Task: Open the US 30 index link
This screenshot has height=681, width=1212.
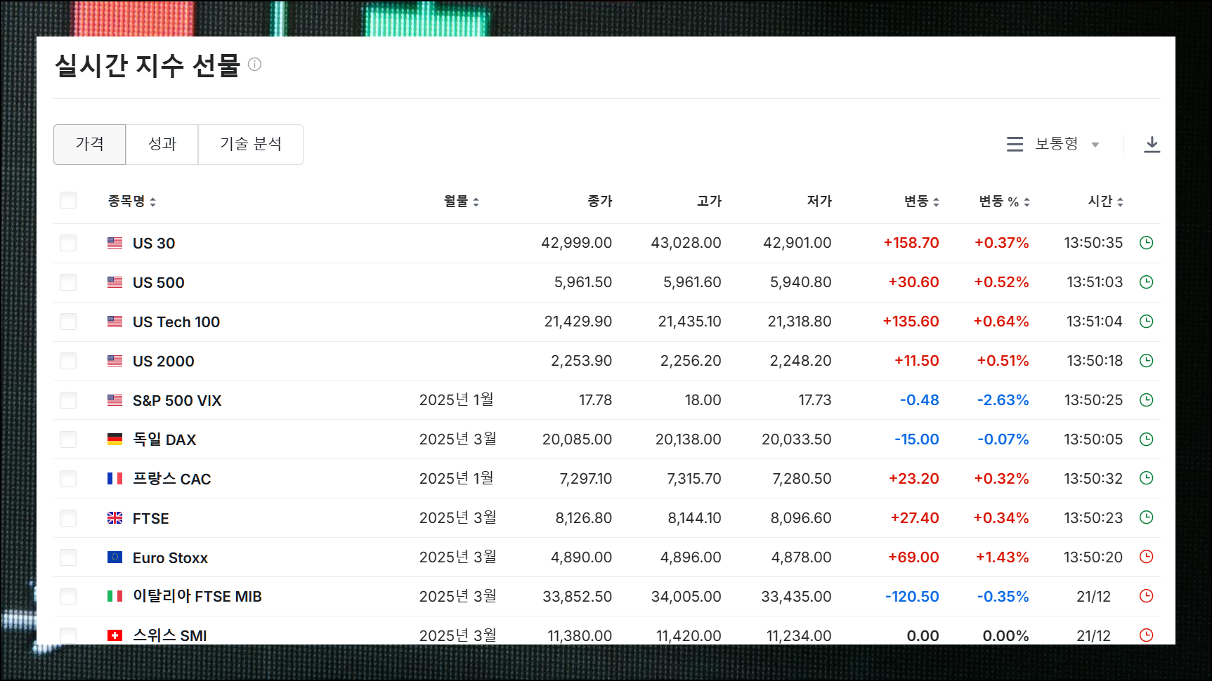Action: tap(154, 243)
